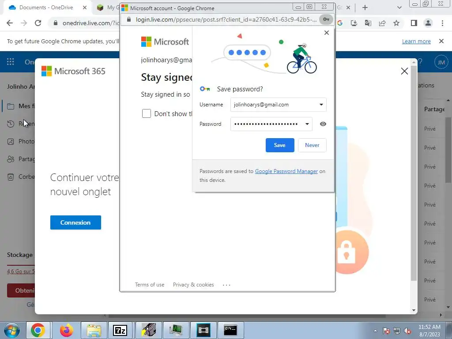Close the Microsoft 365 dialog

[404, 71]
